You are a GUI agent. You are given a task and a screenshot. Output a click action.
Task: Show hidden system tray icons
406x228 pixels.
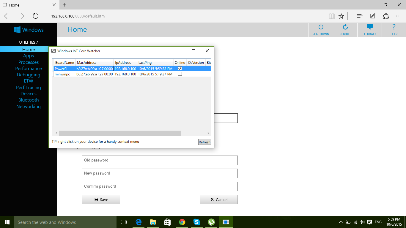(x=341, y=222)
